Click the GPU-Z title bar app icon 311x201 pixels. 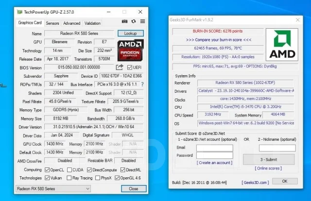[19, 12]
